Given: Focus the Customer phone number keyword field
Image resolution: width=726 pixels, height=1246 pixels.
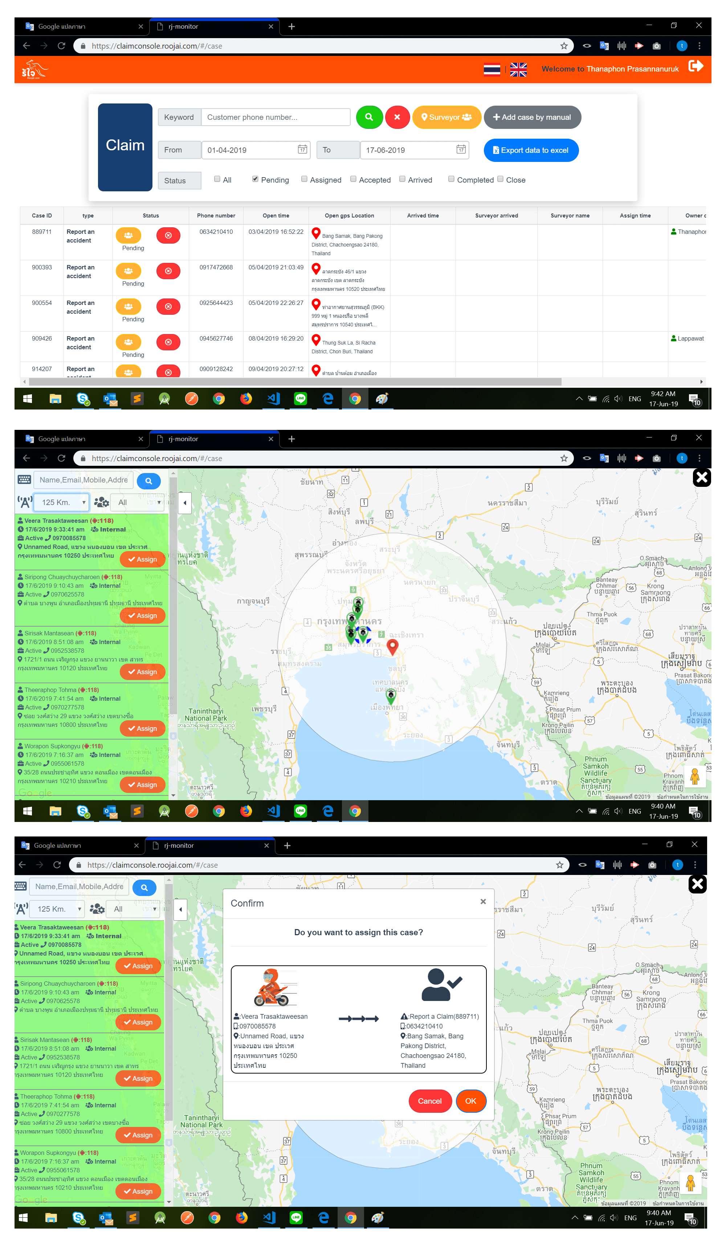Looking at the screenshot, I should click(x=276, y=117).
